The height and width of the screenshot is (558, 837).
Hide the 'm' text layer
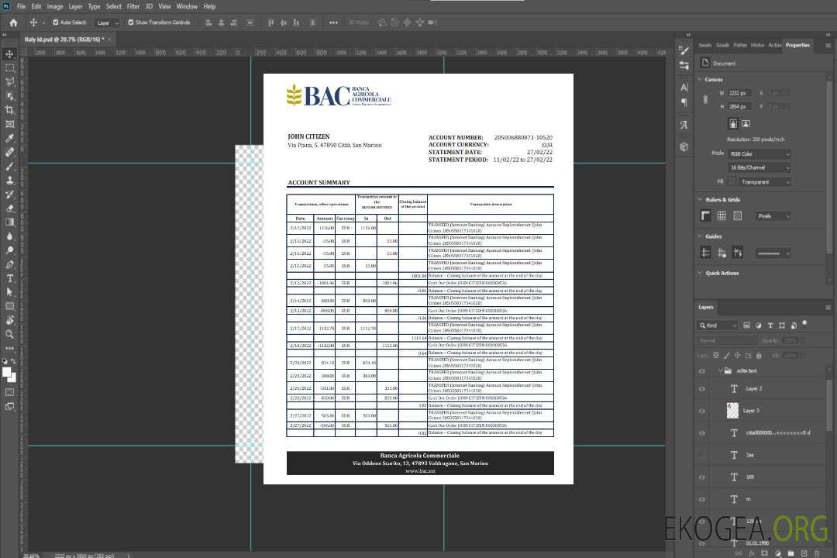(702, 500)
